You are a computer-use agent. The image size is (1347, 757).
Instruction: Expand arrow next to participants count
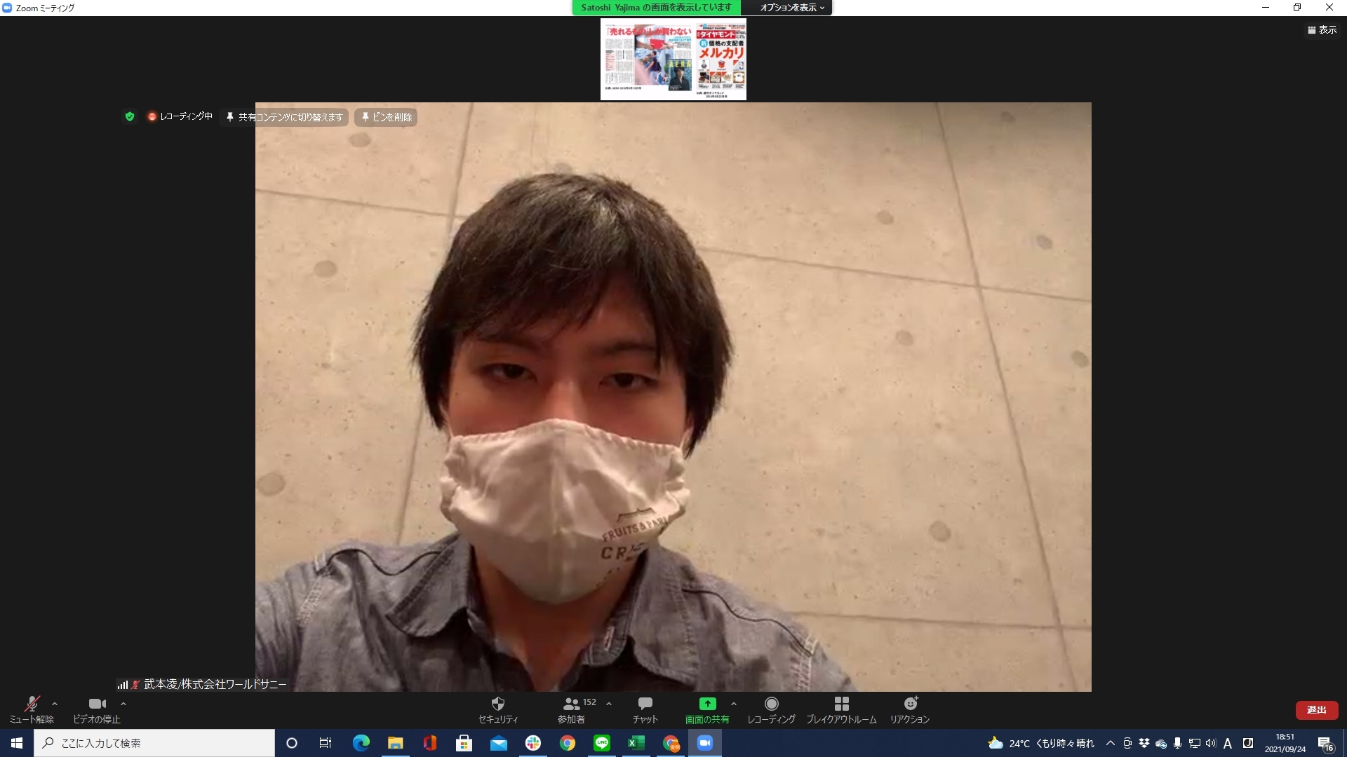(x=609, y=704)
